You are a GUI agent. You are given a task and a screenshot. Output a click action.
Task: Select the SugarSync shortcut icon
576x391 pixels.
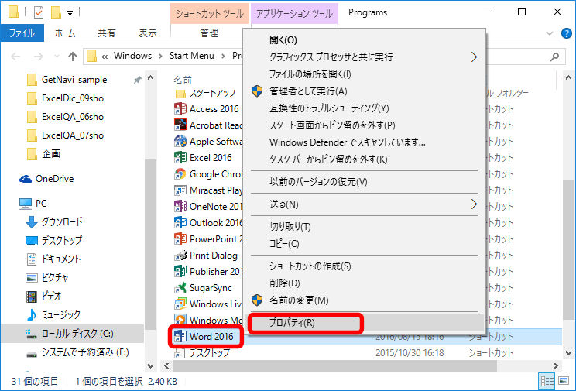180,288
